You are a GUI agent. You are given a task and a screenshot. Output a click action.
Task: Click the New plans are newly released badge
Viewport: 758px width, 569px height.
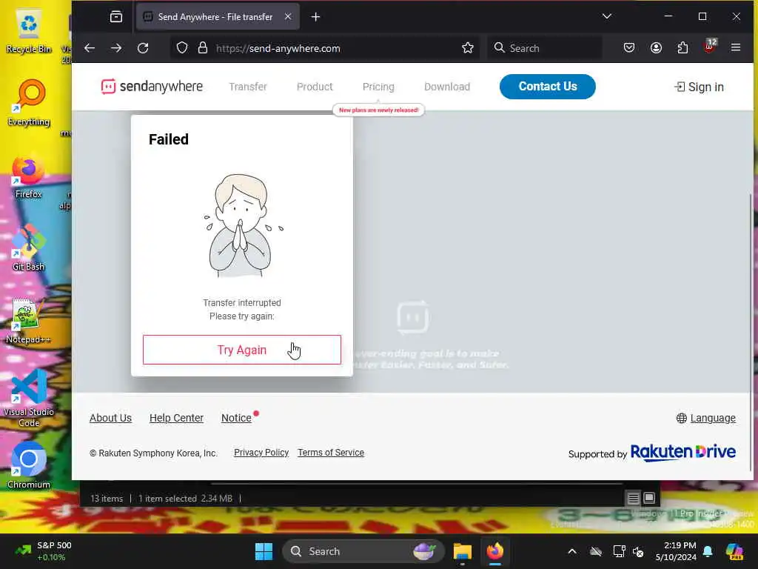point(378,110)
